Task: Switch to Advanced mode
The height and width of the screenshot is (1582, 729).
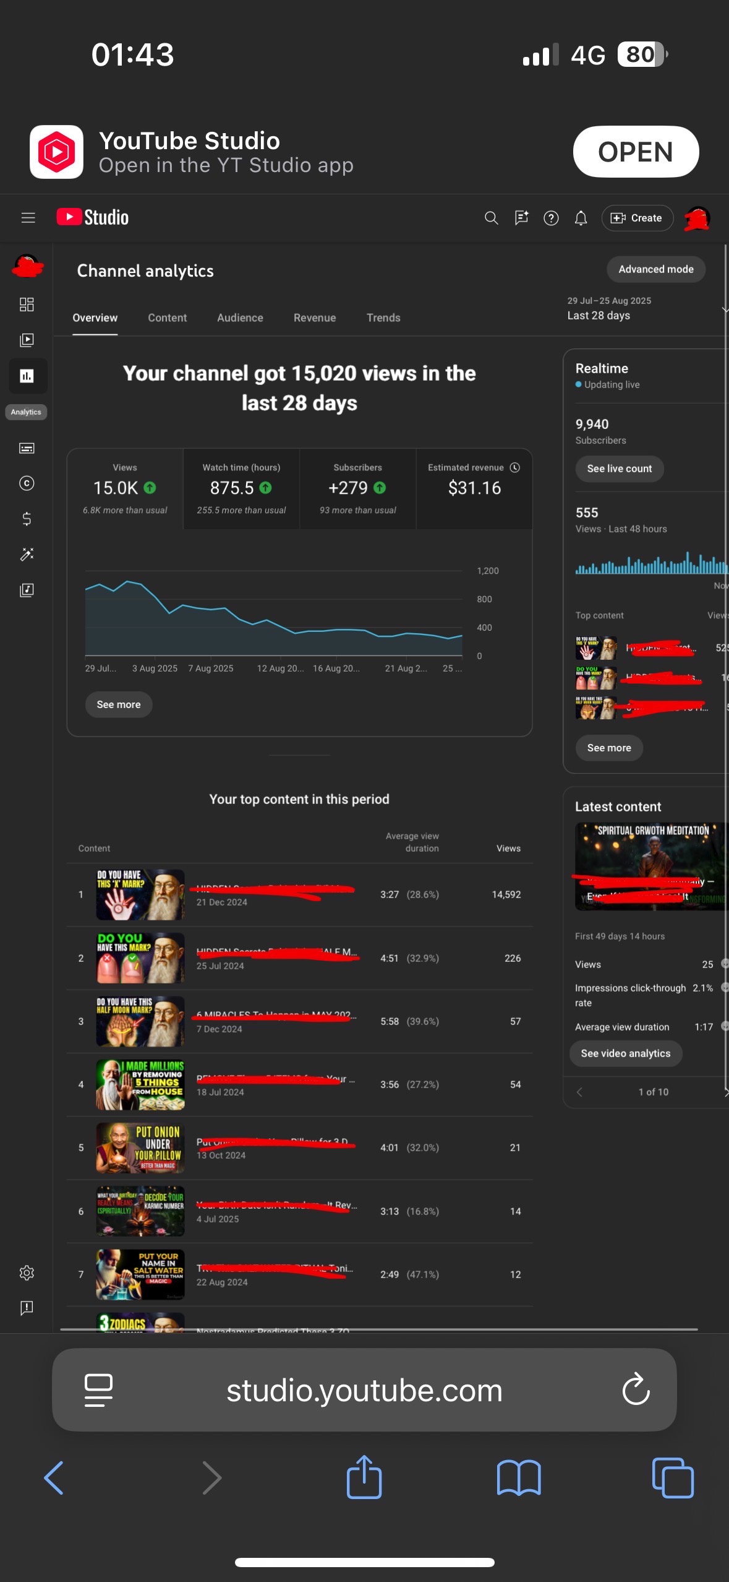Action: pyautogui.click(x=656, y=269)
